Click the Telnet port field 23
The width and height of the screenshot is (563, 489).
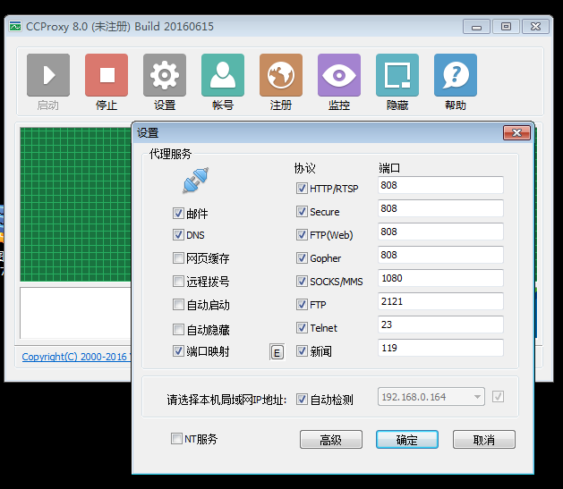440,325
